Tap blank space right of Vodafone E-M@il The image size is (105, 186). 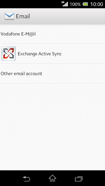tap(70, 34)
